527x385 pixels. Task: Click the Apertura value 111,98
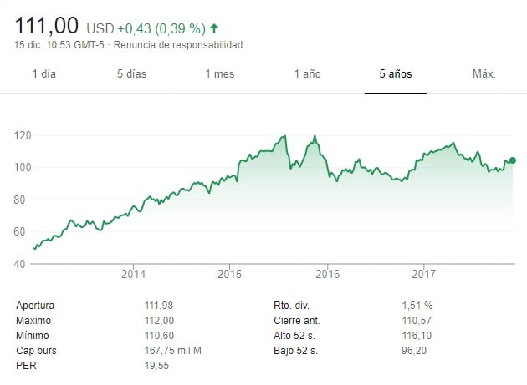coord(160,306)
